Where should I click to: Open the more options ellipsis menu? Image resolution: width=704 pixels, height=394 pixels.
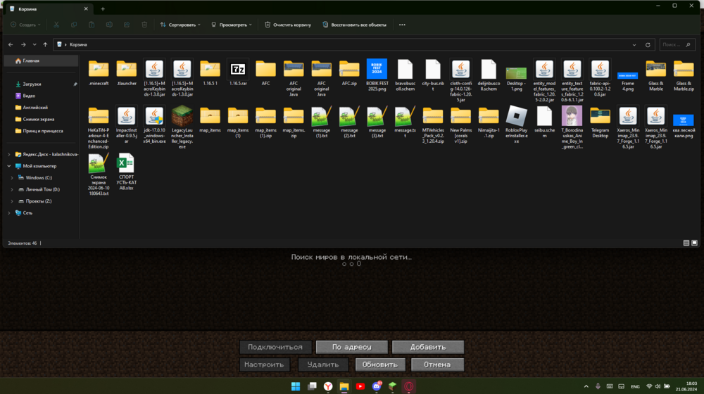402,25
